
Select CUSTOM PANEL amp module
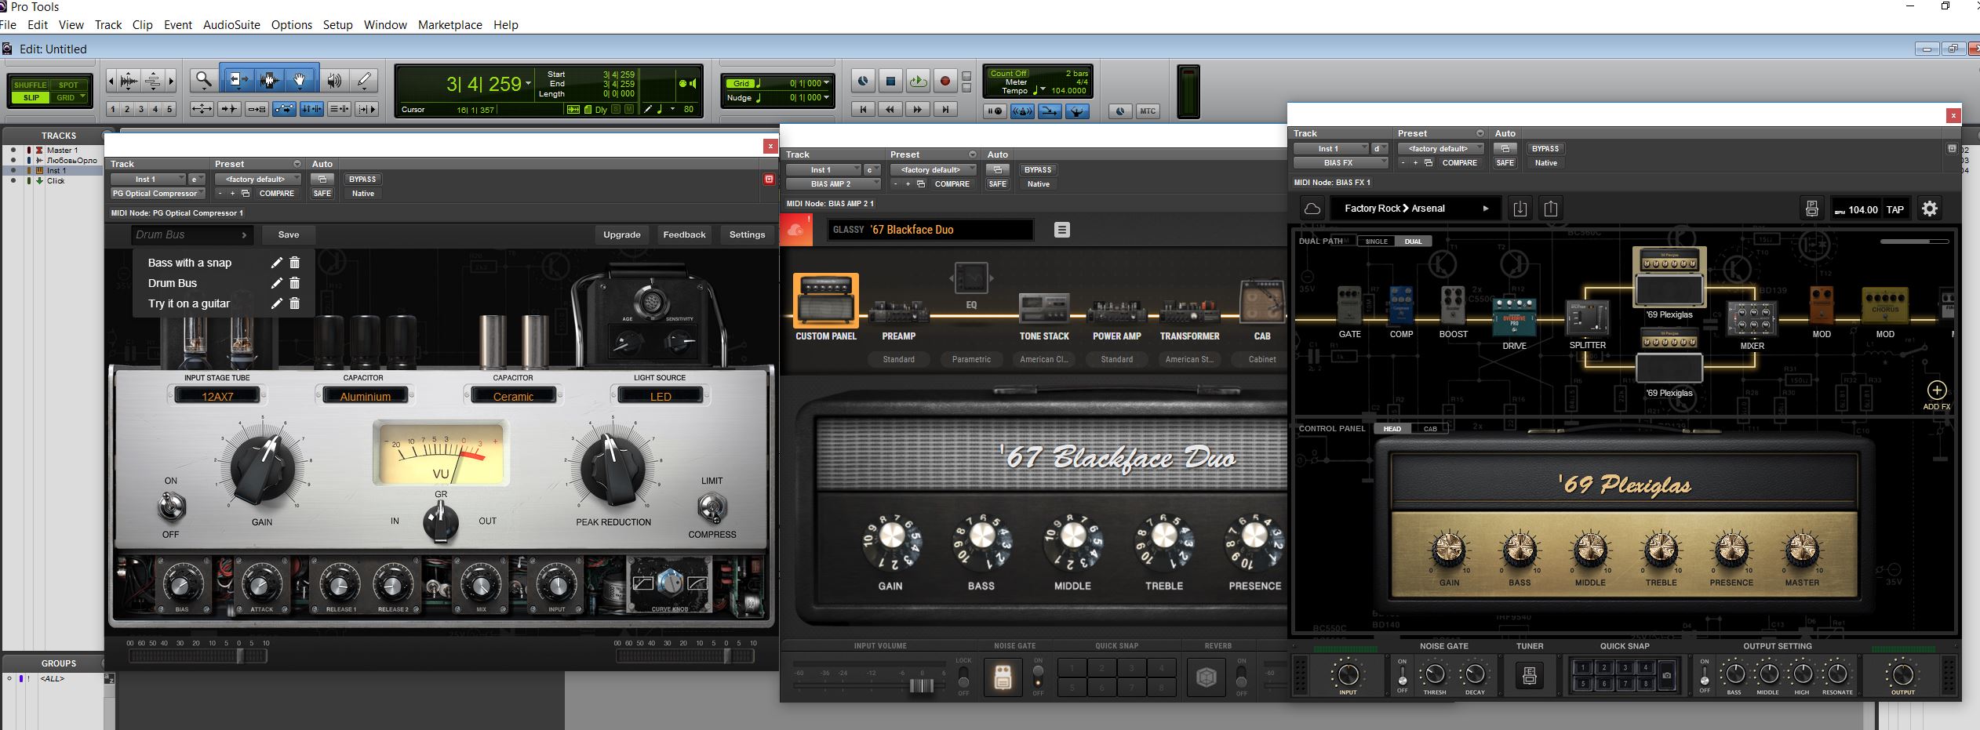pyautogui.click(x=826, y=300)
